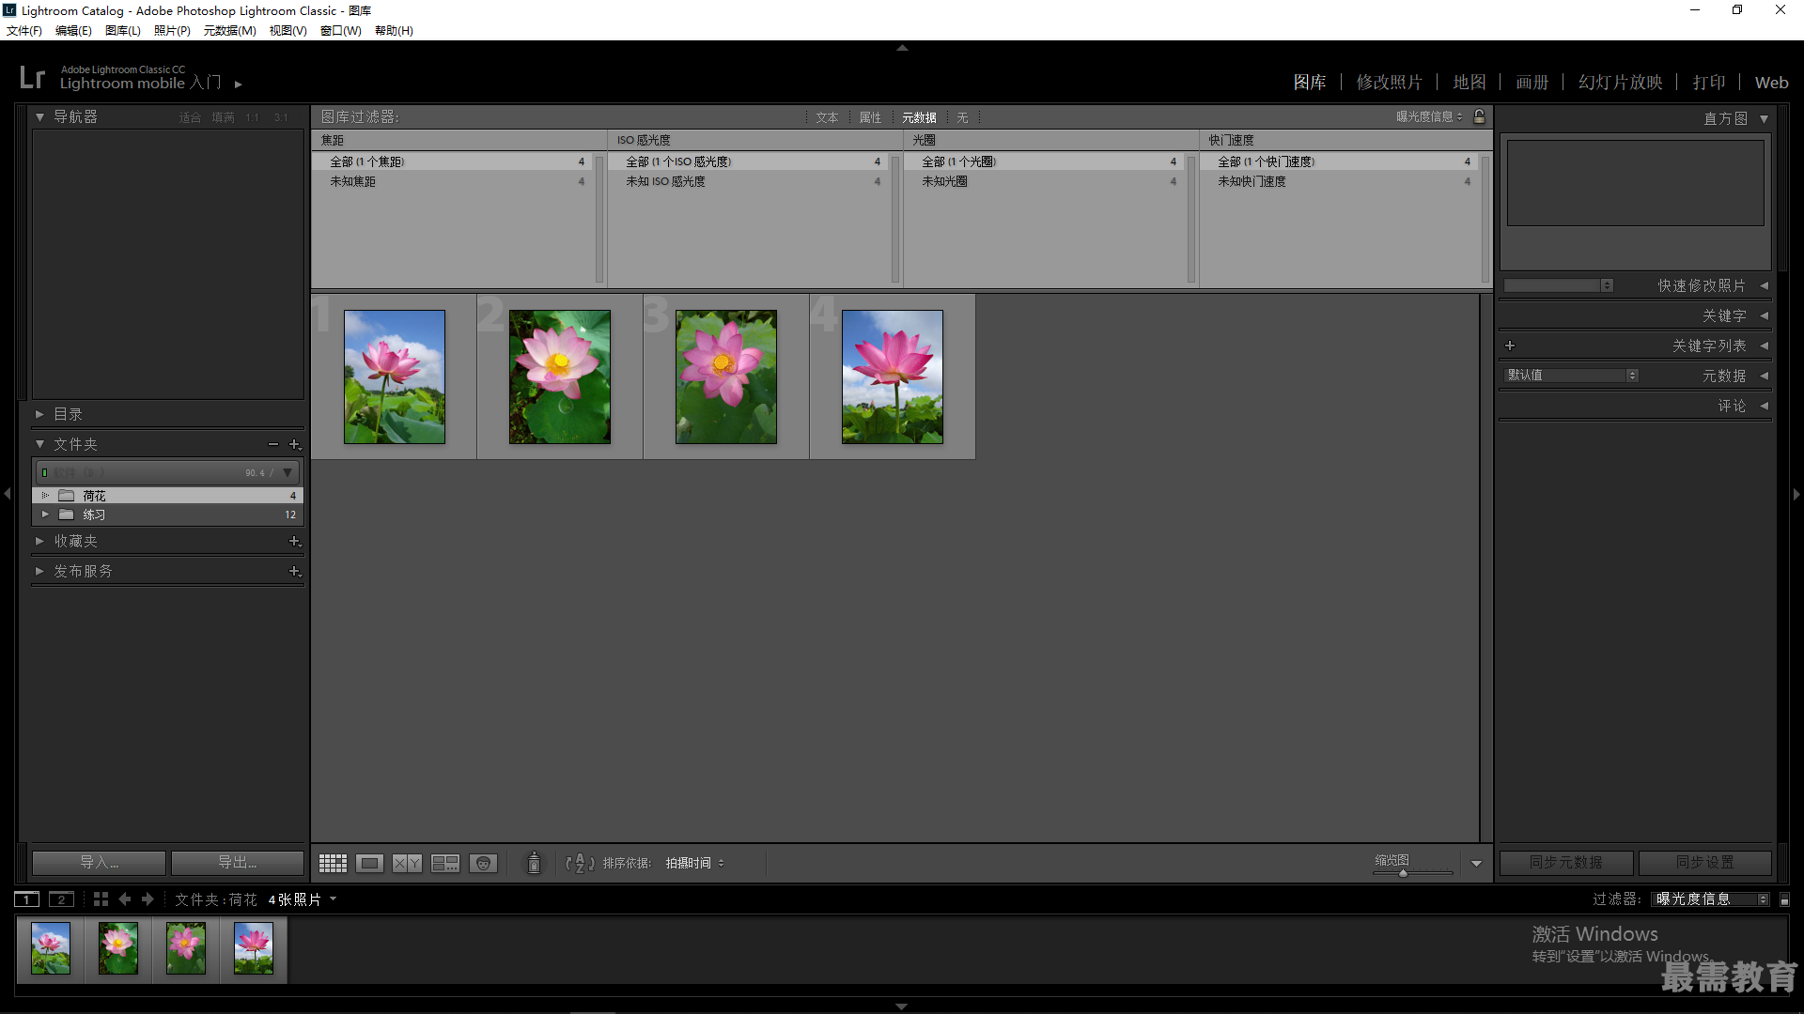Hide top module panel arrow
Viewport: 1804px width, 1014px height.
(902, 47)
